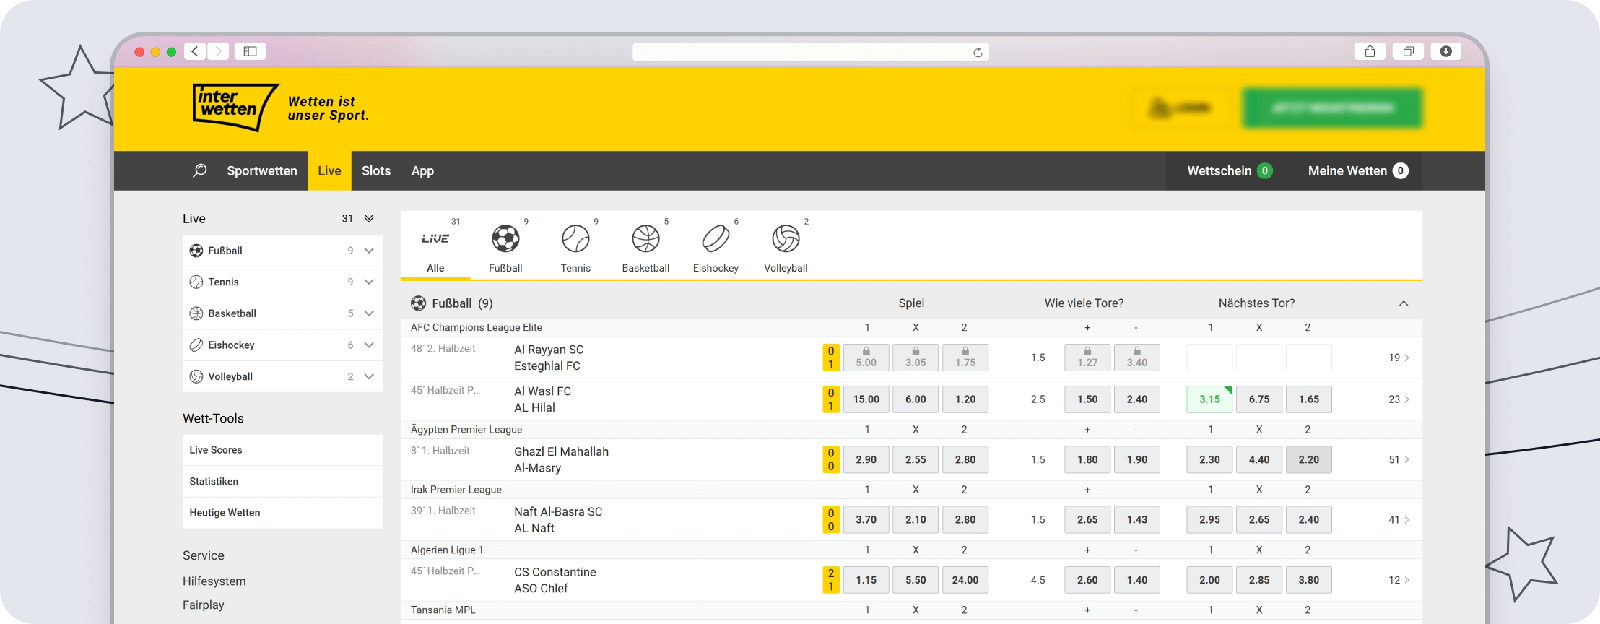Open the Wettschein bet slip

[1230, 170]
